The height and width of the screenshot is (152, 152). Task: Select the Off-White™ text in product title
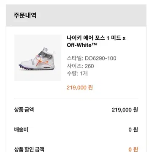(x=82, y=45)
